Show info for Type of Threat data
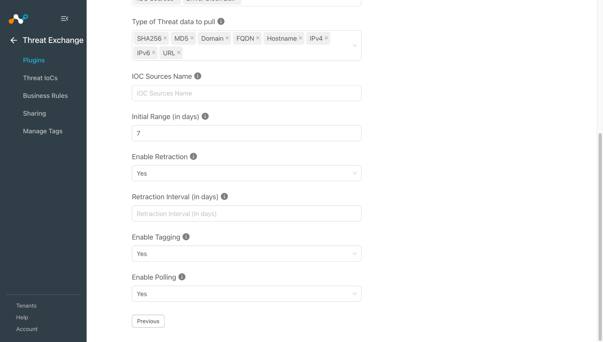 click(x=221, y=21)
